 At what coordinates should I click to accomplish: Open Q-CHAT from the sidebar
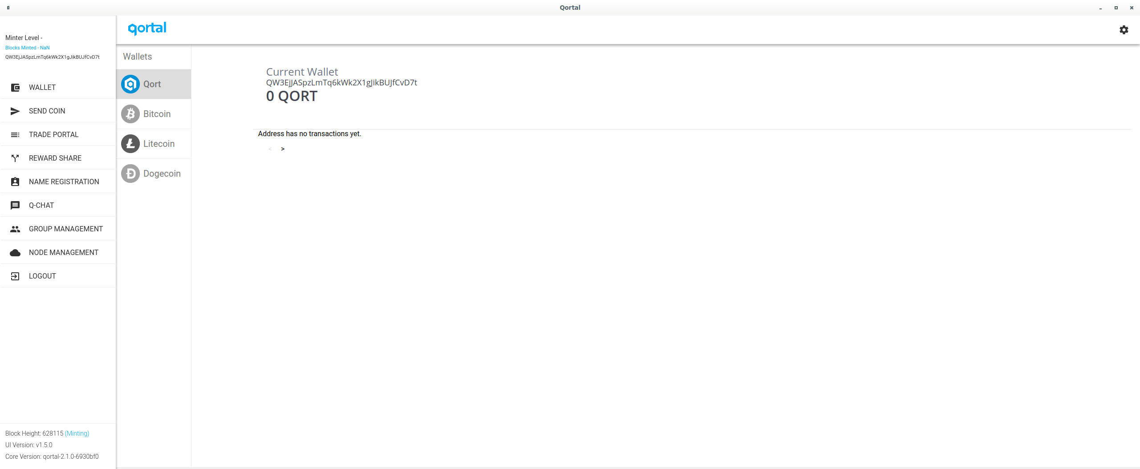click(58, 205)
